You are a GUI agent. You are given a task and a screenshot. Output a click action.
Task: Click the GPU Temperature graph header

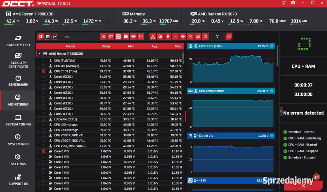pyautogui.click(x=231, y=91)
